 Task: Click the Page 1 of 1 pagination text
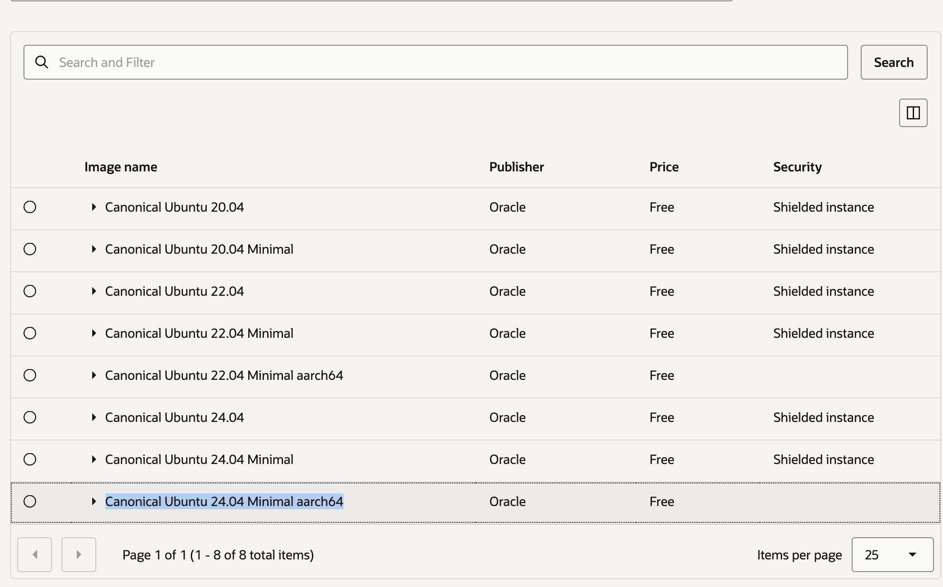pos(218,555)
